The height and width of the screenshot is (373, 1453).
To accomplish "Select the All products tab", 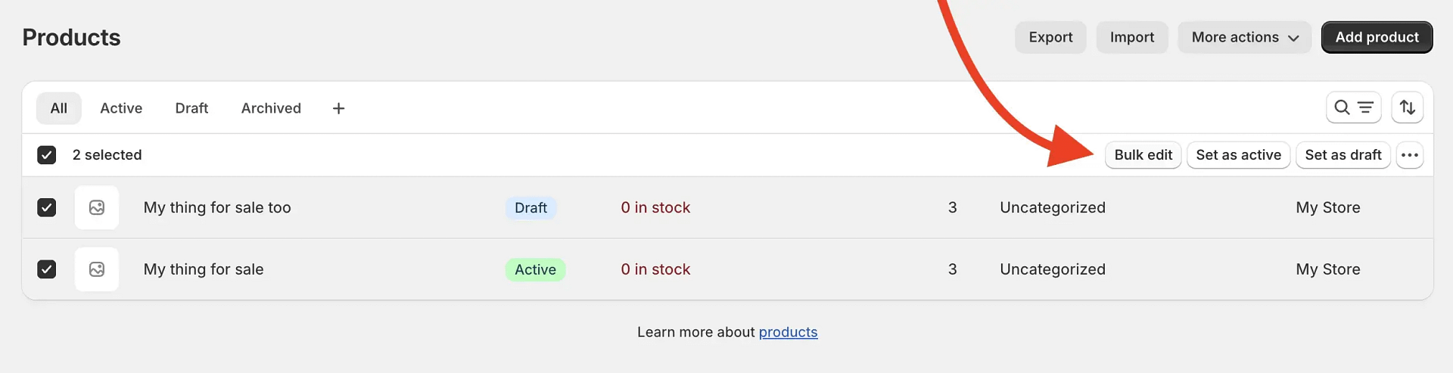I will pos(59,108).
